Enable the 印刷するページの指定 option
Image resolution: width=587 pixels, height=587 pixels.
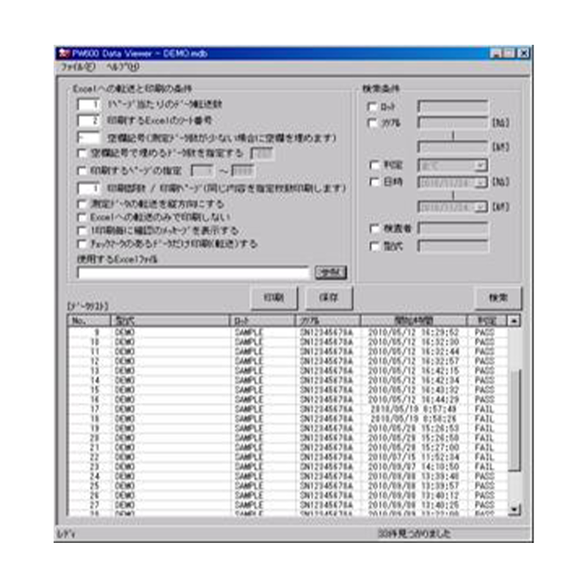81,171
